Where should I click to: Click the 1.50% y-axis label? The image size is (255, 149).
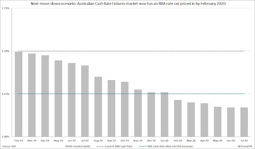click(6, 51)
